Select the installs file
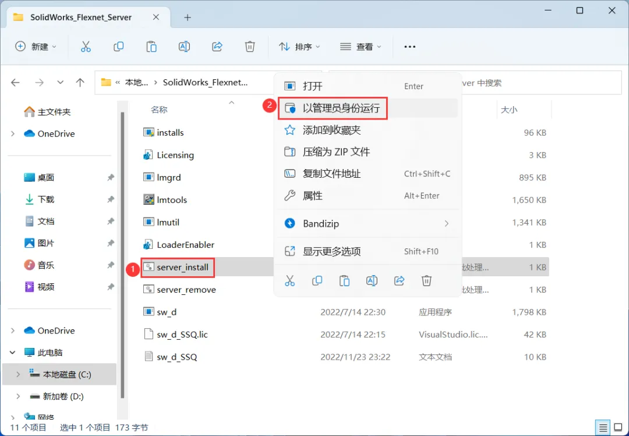This screenshot has height=436, width=629. coord(164,132)
